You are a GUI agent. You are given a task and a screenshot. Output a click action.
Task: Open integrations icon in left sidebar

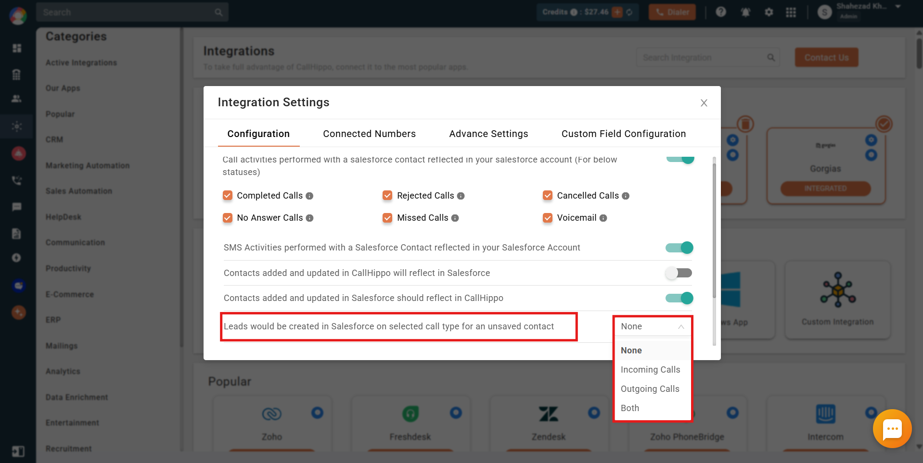17,126
